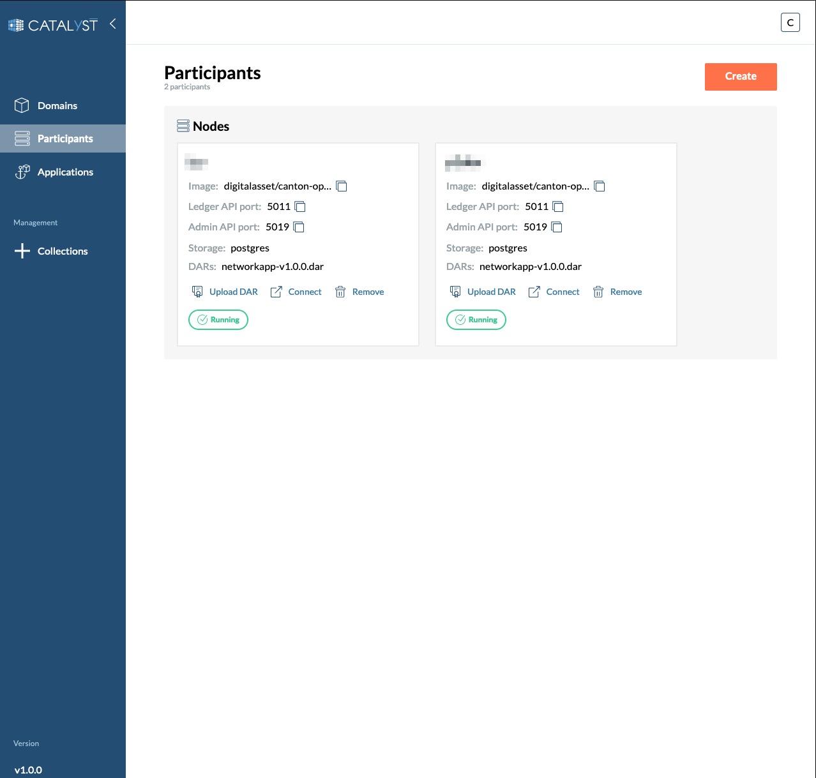Image resolution: width=816 pixels, height=778 pixels.
Task: Open the account menu via the C avatar
Action: point(790,22)
